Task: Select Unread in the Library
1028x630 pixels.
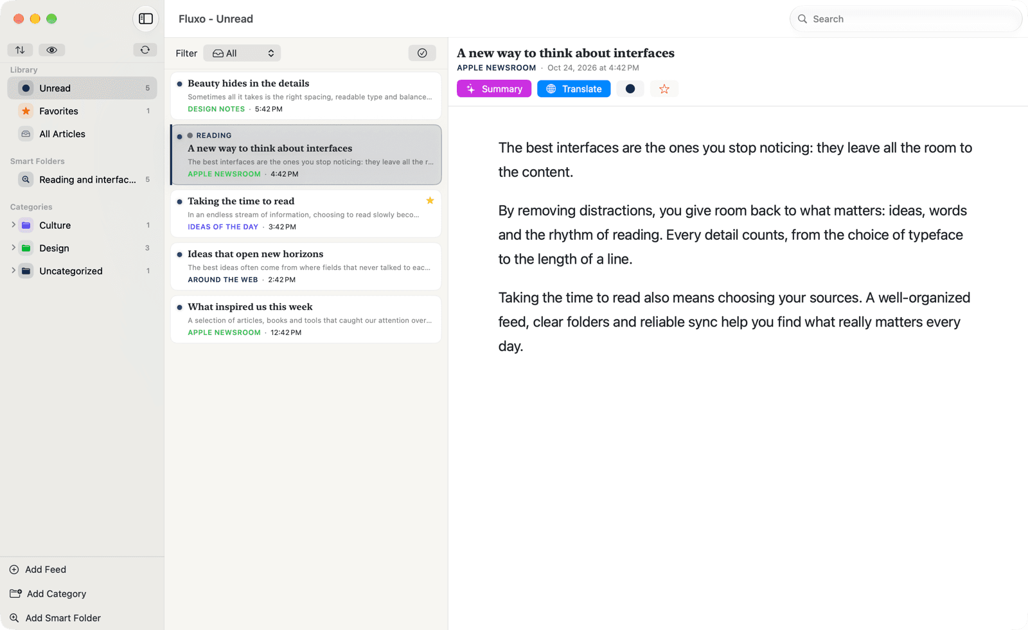Action: coord(82,88)
